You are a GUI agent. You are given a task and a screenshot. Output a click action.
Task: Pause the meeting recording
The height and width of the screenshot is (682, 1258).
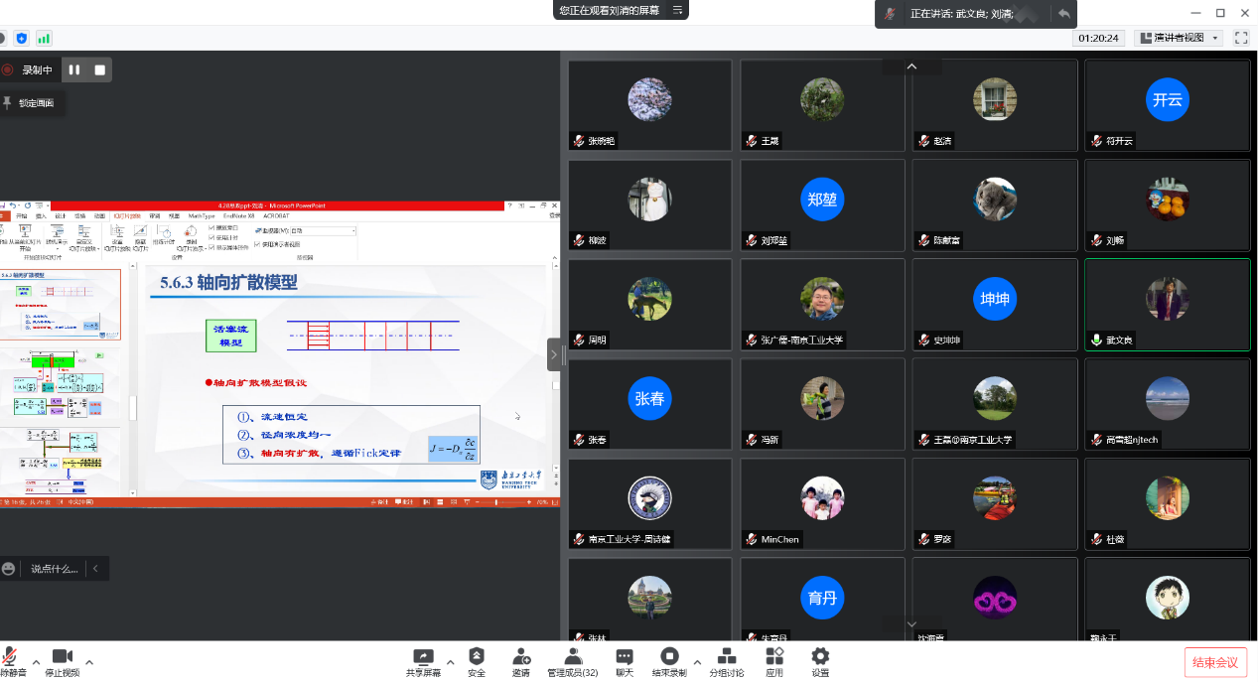pos(74,69)
